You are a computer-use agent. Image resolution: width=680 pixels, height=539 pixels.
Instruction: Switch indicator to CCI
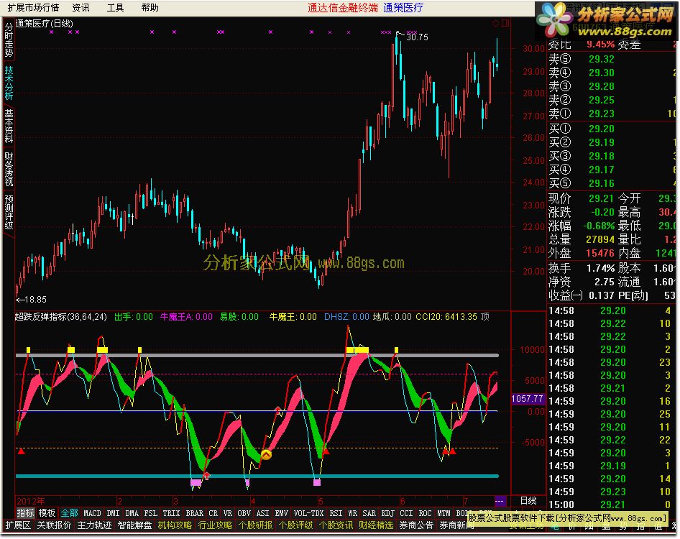(x=406, y=513)
